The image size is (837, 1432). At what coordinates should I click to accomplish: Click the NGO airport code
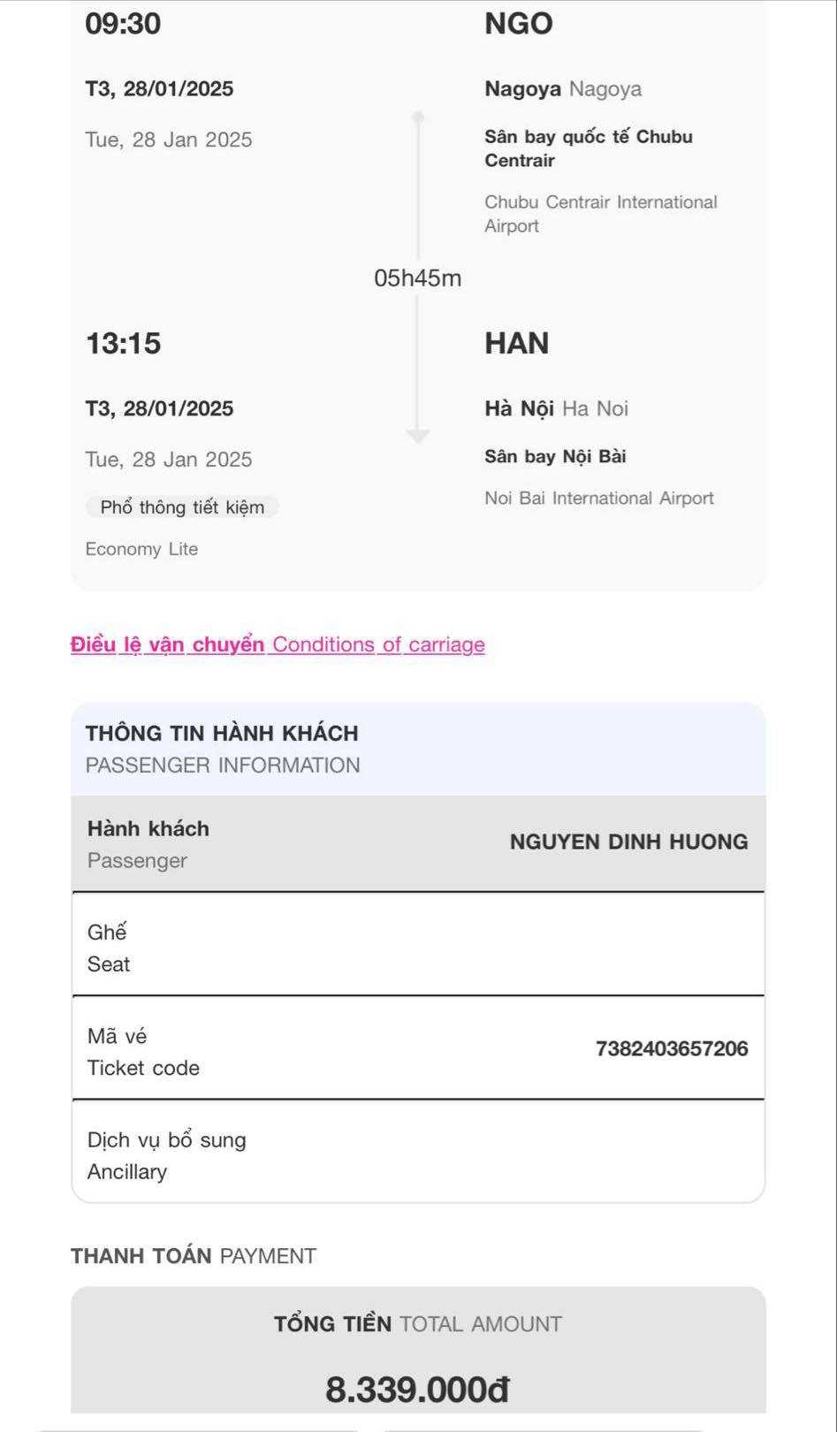[x=518, y=24]
